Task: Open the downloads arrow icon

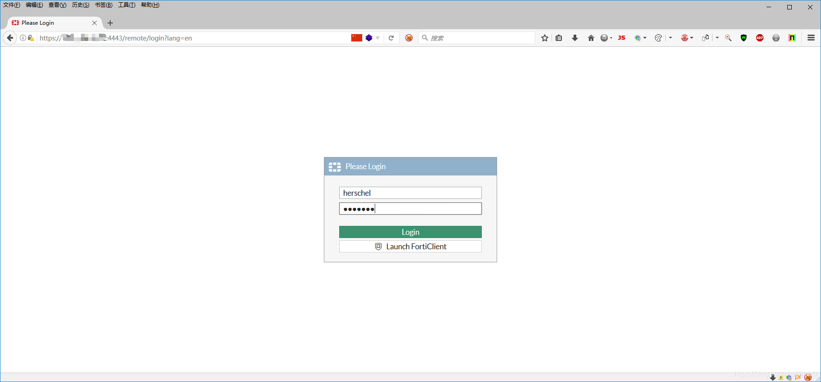Action: point(575,38)
